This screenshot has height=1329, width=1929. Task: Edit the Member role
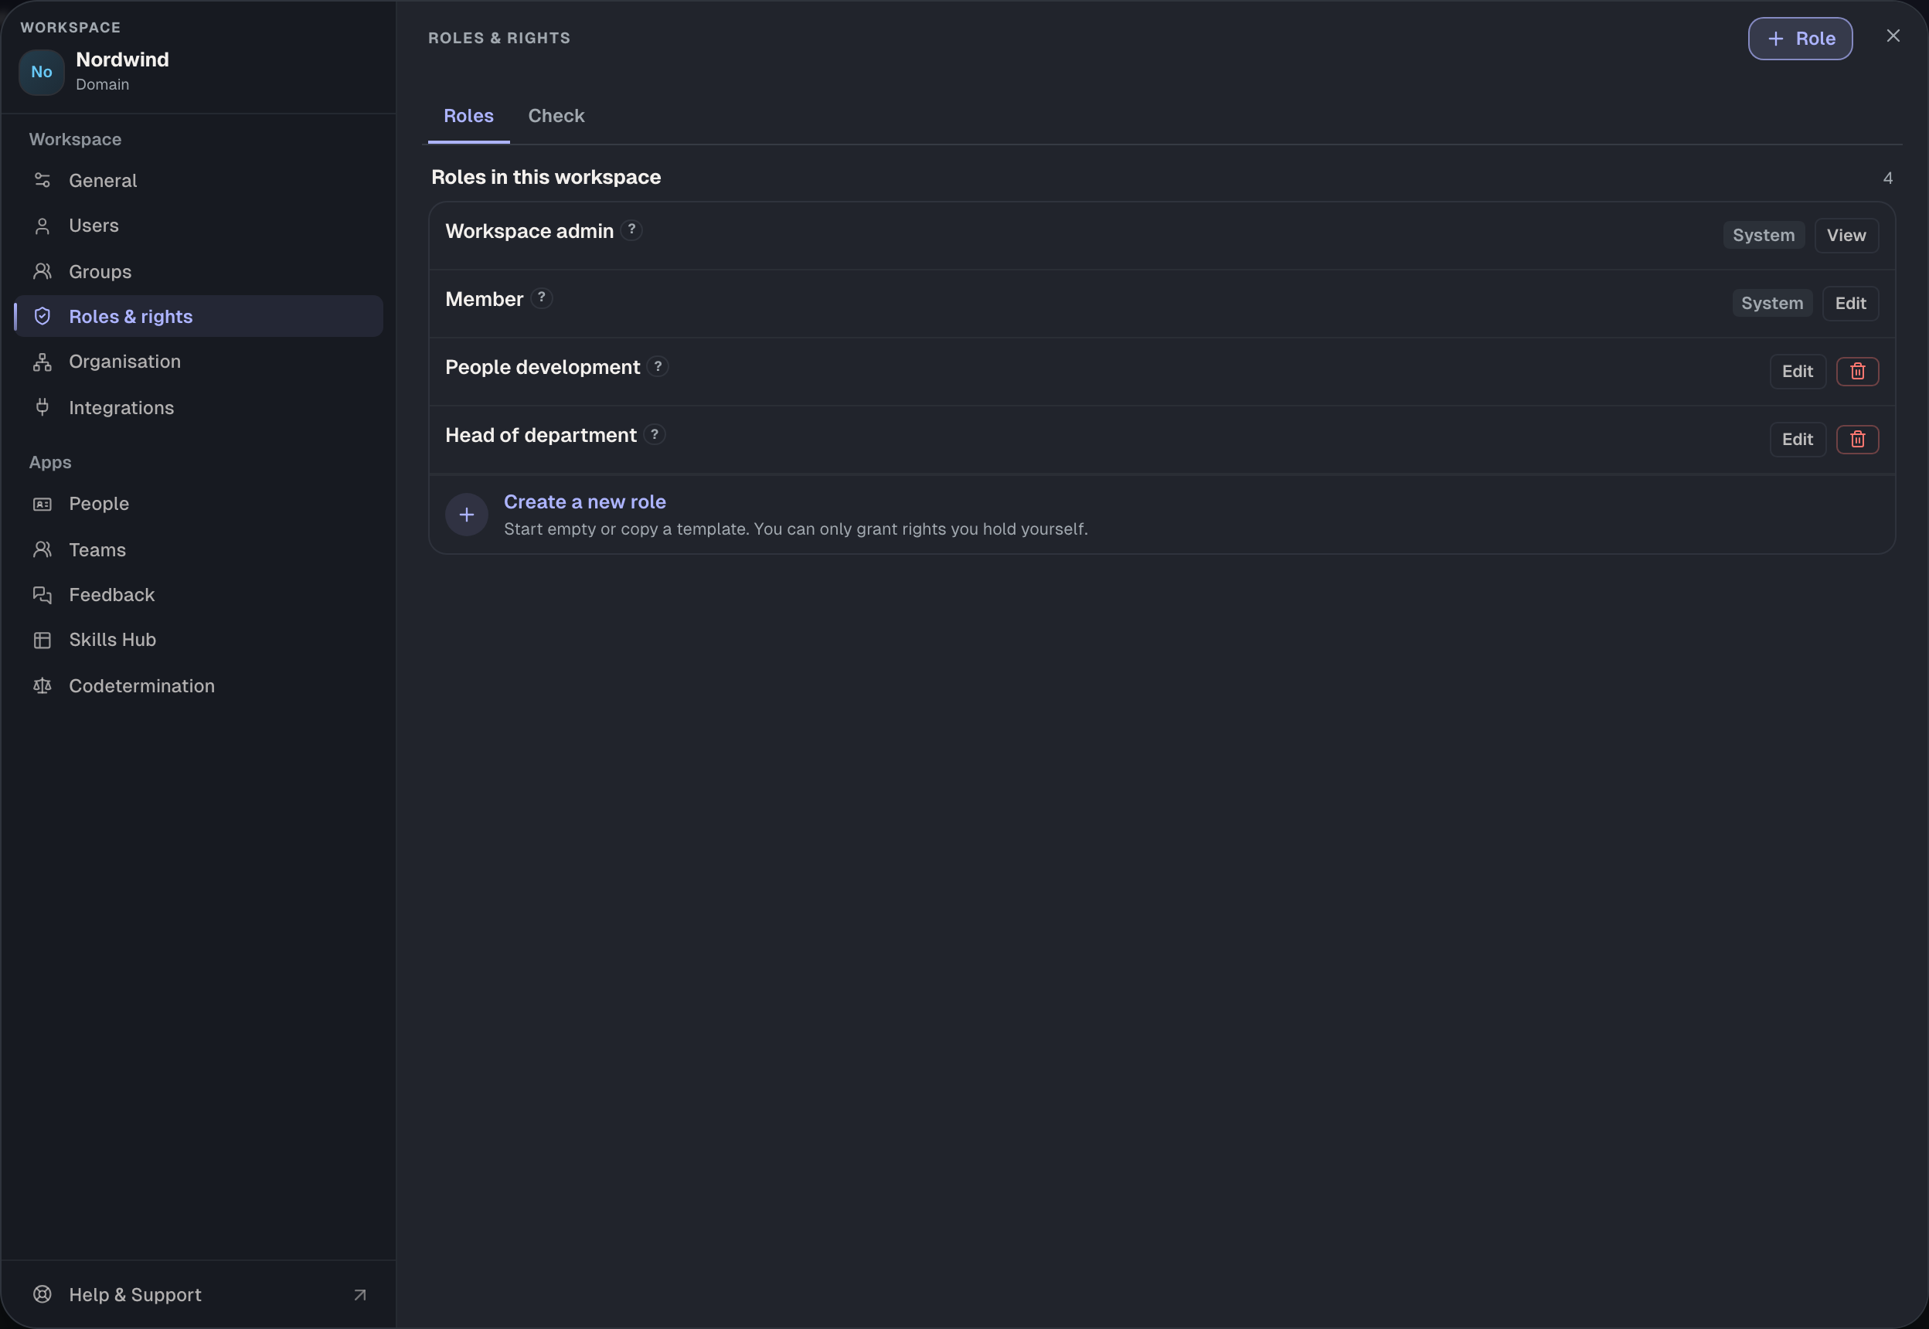1851,304
